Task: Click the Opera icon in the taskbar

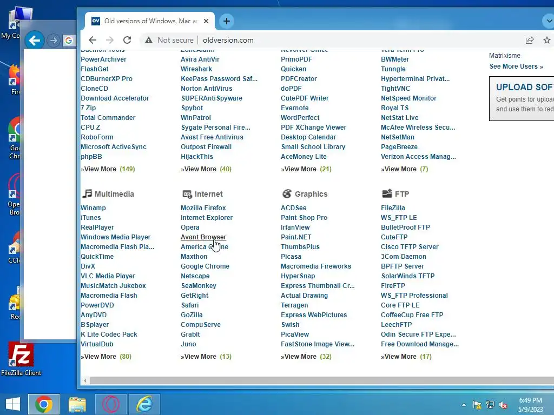Action: (x=111, y=404)
